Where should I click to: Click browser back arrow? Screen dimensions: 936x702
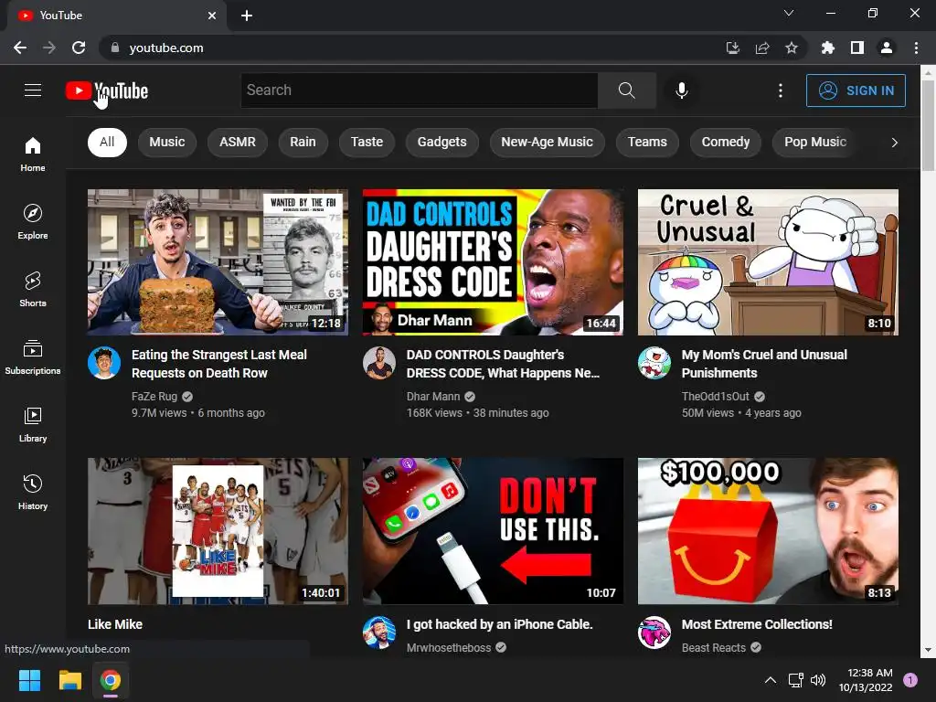[x=20, y=48]
